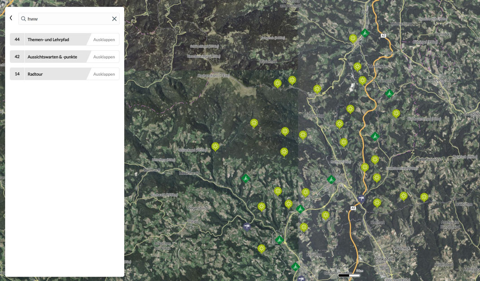Open viewpoint marker left of Holl bike marker
This screenshot has height=281, width=480.
pos(353,39)
